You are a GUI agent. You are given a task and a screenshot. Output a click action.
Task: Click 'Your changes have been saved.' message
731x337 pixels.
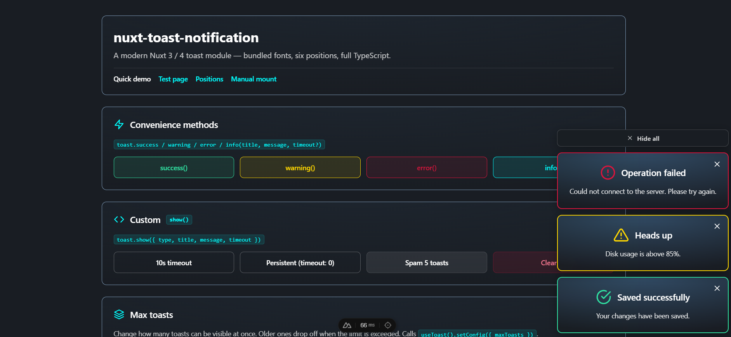pos(643,316)
